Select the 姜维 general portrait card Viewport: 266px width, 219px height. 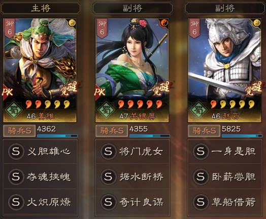[x=40, y=70]
